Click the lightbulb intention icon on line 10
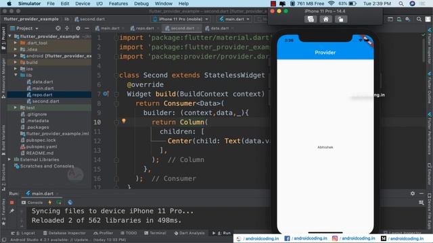Screen dimensions: 433x243 [x=124, y=121]
